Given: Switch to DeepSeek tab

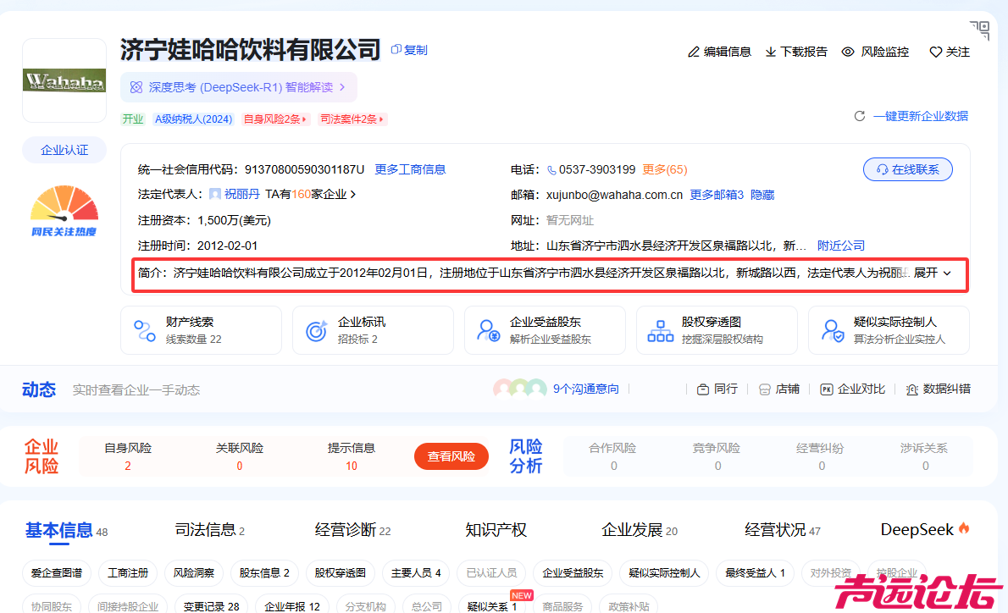Looking at the screenshot, I should (924, 529).
